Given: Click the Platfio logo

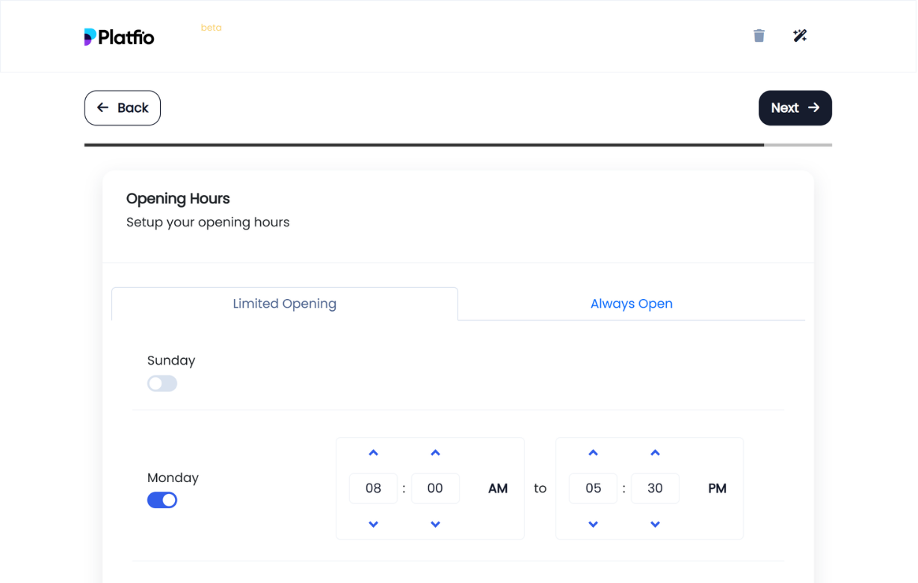Looking at the screenshot, I should (x=120, y=37).
